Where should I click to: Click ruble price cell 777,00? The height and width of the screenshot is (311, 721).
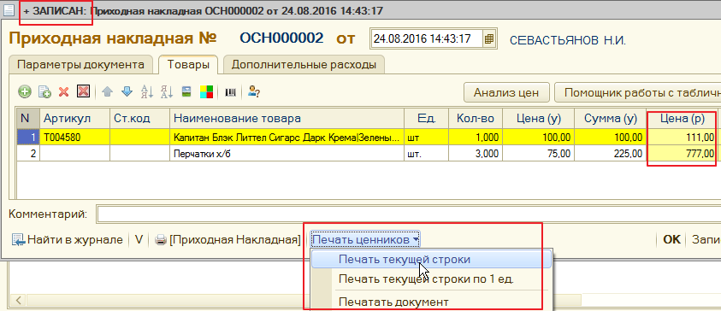point(682,153)
